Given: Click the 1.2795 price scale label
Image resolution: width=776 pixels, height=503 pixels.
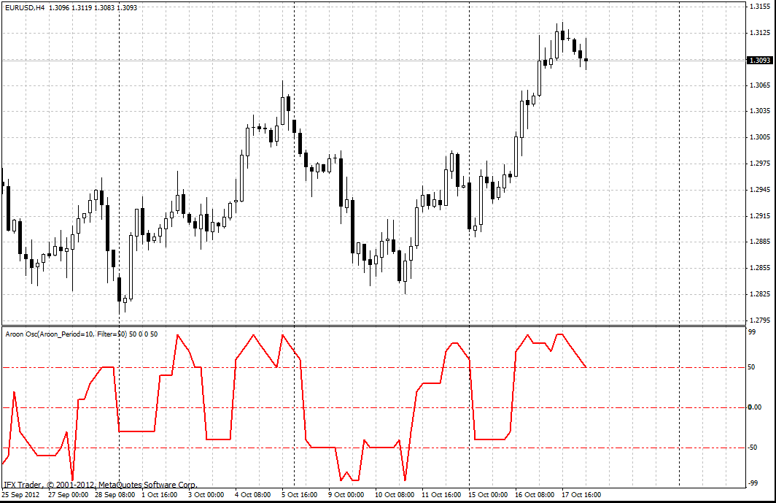Looking at the screenshot, I should [x=759, y=320].
